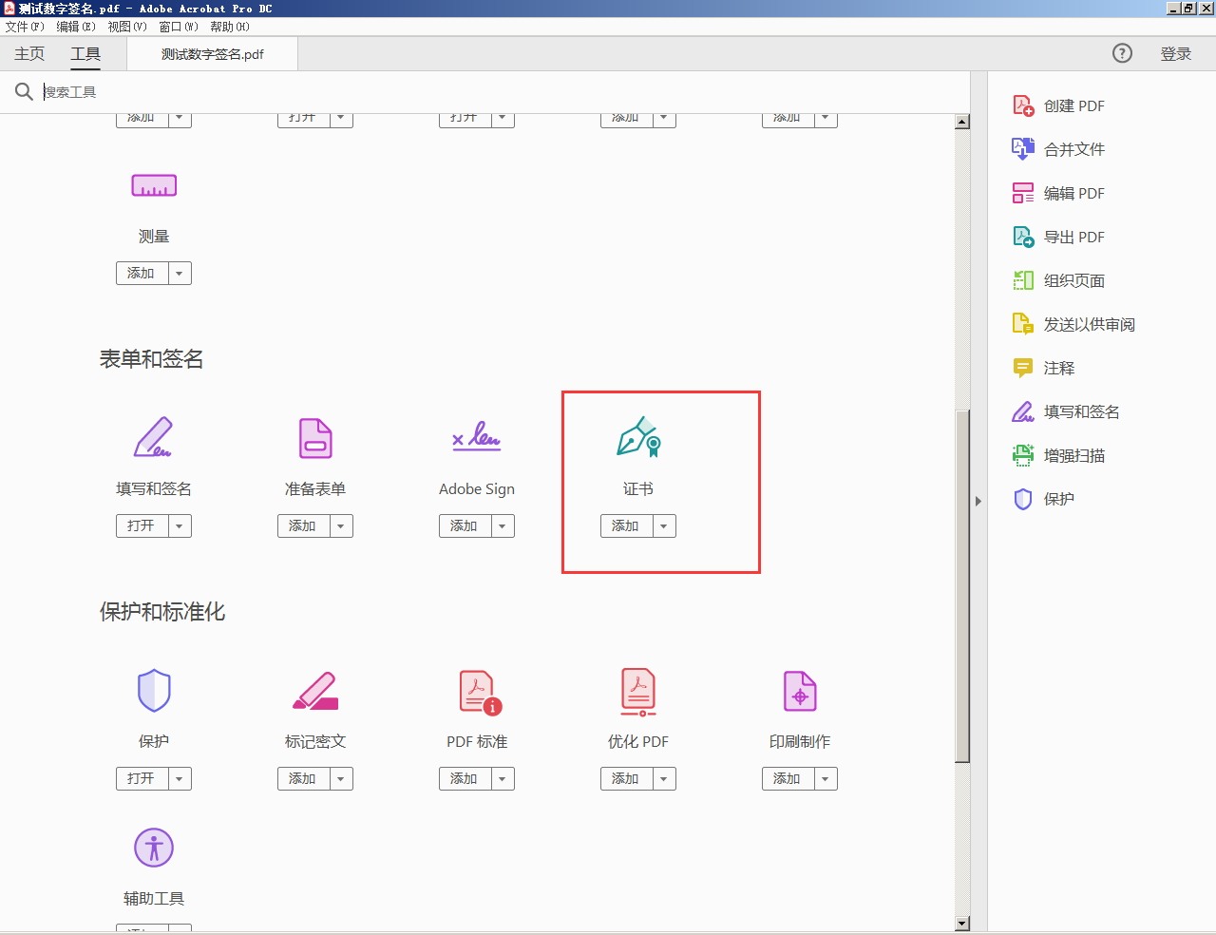The image size is (1216, 935).
Task: Open the Adobe Sign tool icon
Action: [477, 437]
